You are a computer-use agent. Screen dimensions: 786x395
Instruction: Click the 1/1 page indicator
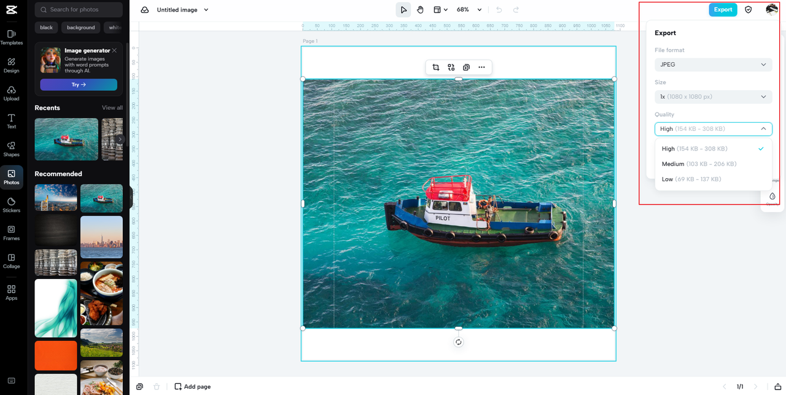pos(740,386)
